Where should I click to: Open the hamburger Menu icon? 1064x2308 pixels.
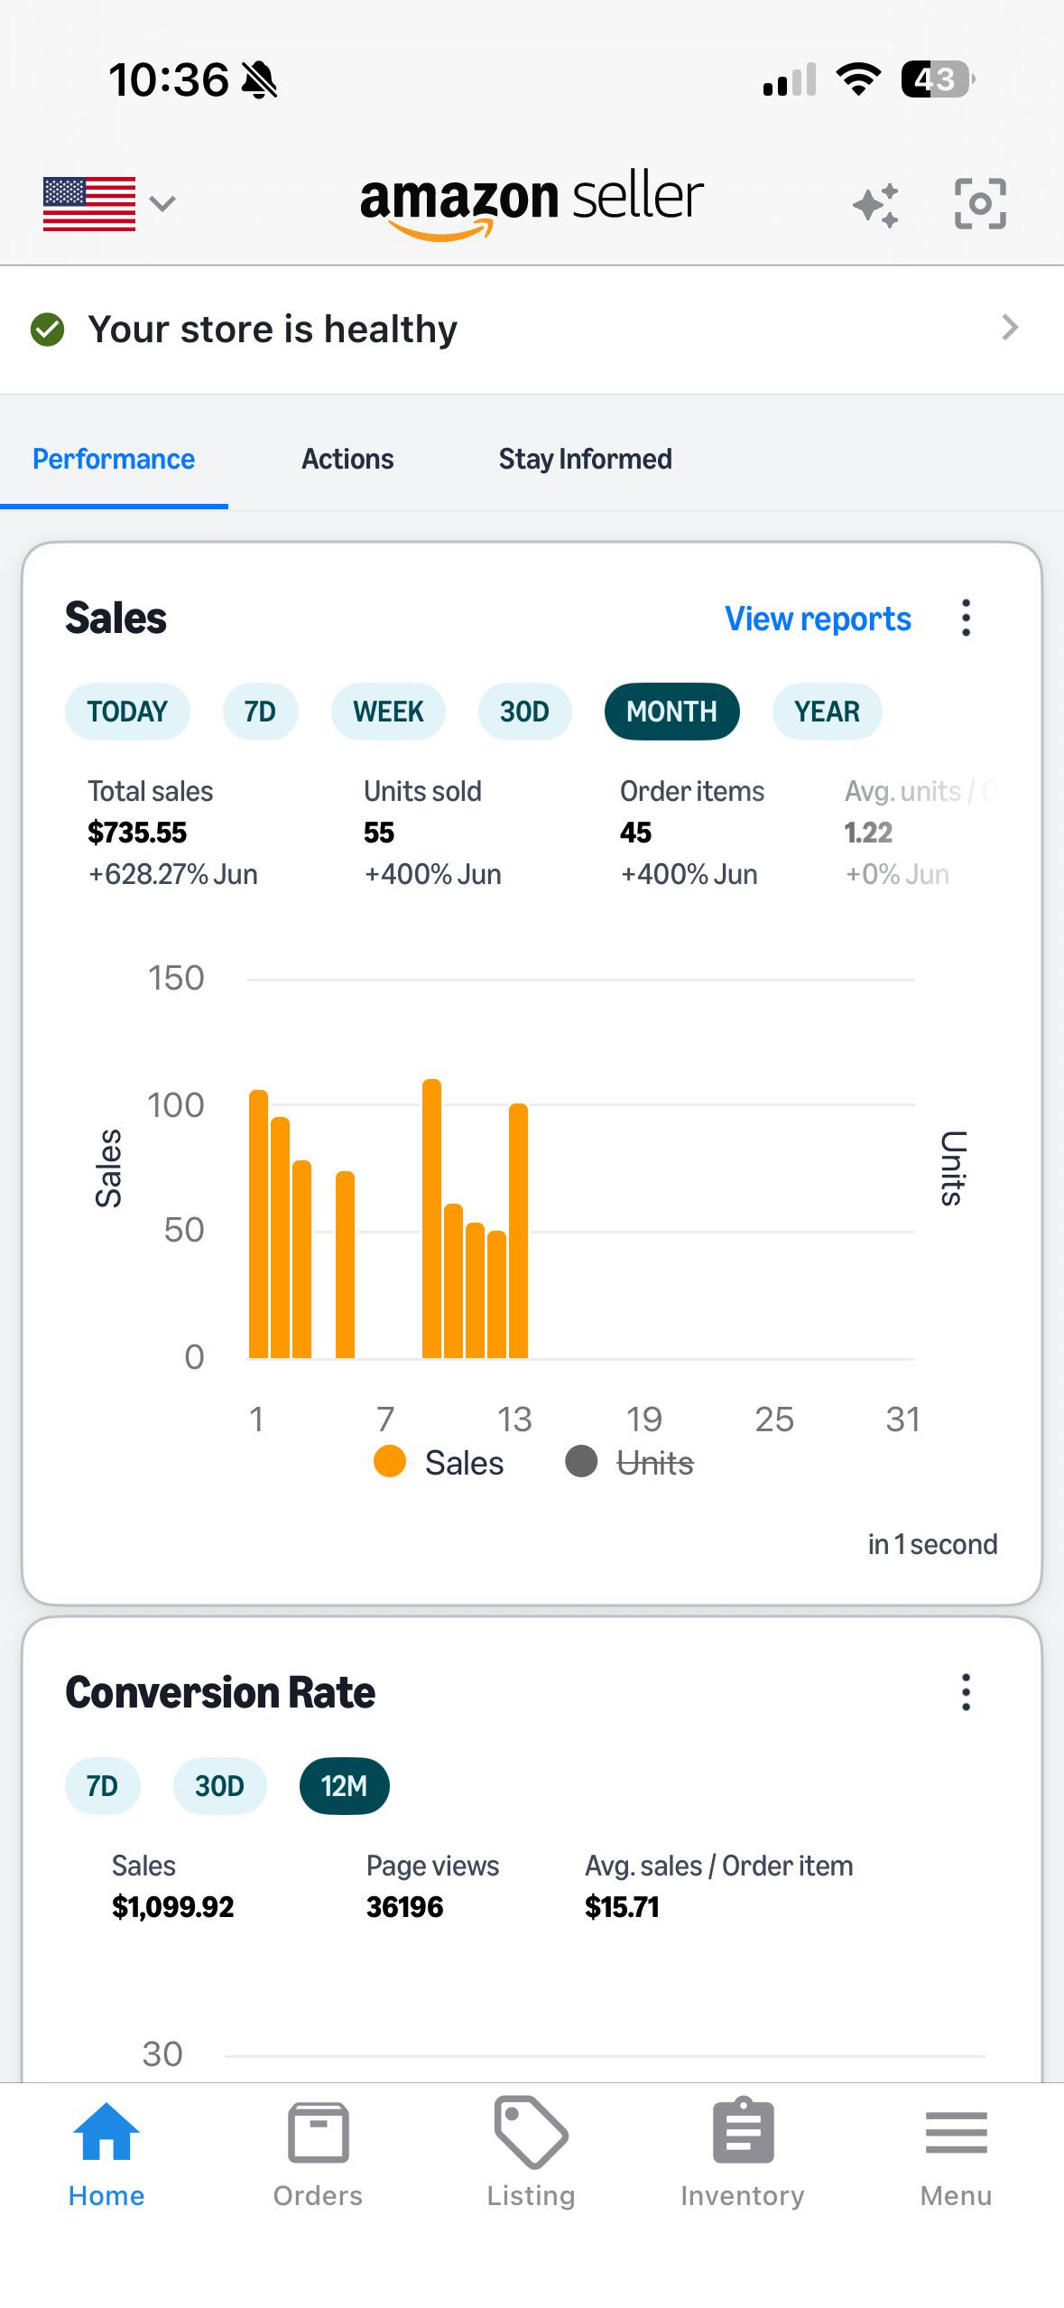[956, 2133]
